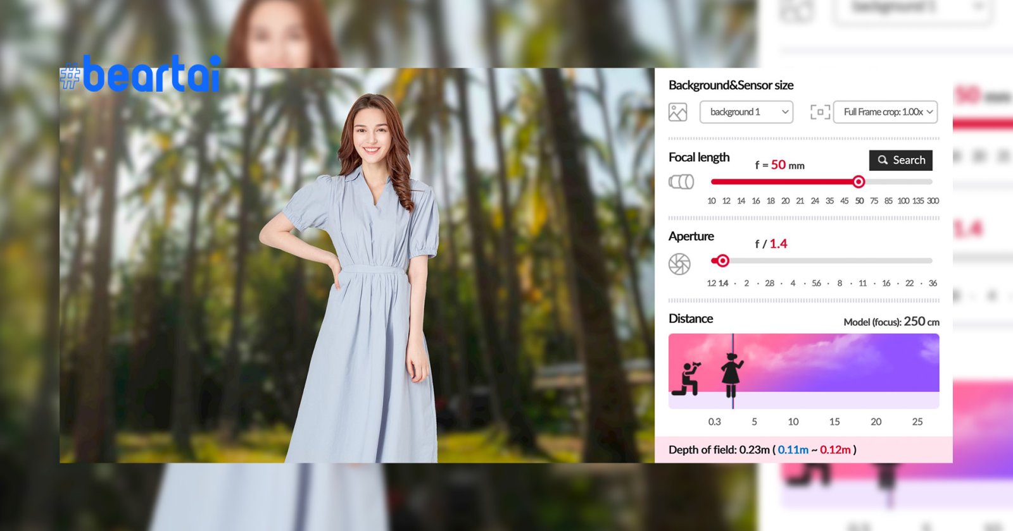Screen dimensions: 1013x531
Task: Open the background 1 dropdown
Action: tap(746, 113)
